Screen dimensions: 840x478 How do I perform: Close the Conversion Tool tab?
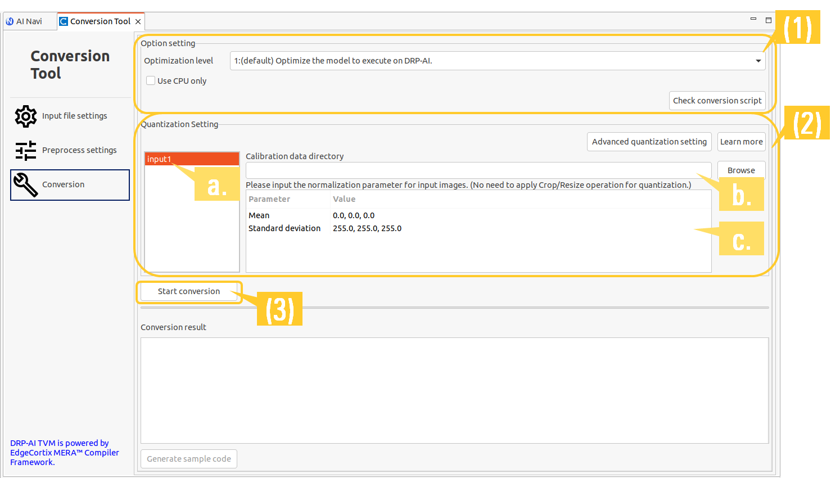(x=138, y=22)
